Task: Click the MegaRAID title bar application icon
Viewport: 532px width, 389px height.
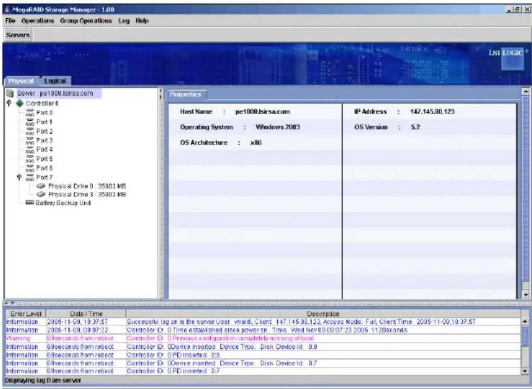Action: pyautogui.click(x=7, y=10)
